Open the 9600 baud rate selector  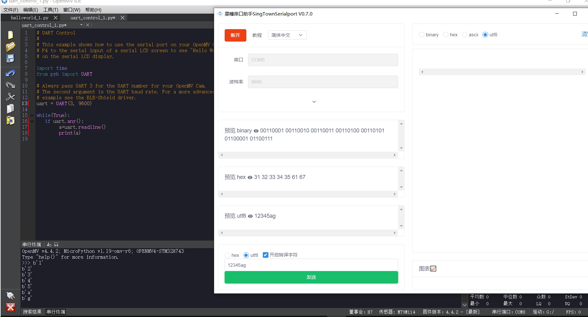[323, 82]
